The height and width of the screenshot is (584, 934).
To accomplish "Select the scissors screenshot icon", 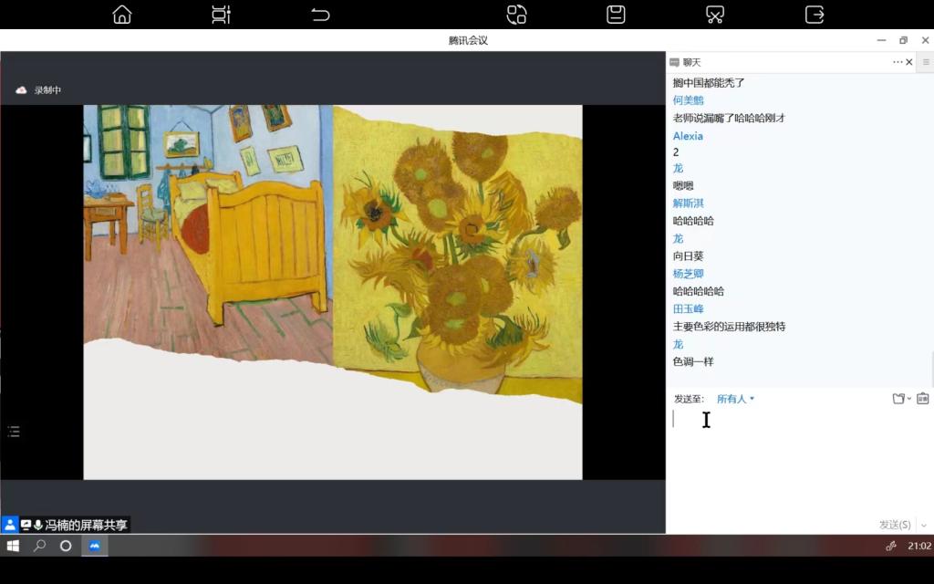I will point(715,15).
